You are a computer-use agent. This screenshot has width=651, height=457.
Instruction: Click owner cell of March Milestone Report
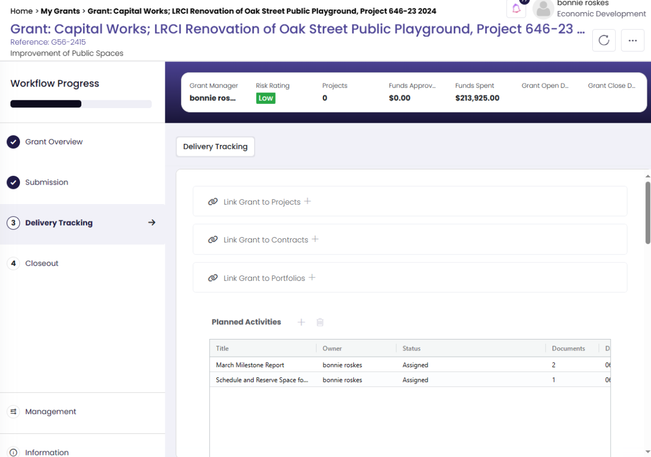click(x=342, y=365)
